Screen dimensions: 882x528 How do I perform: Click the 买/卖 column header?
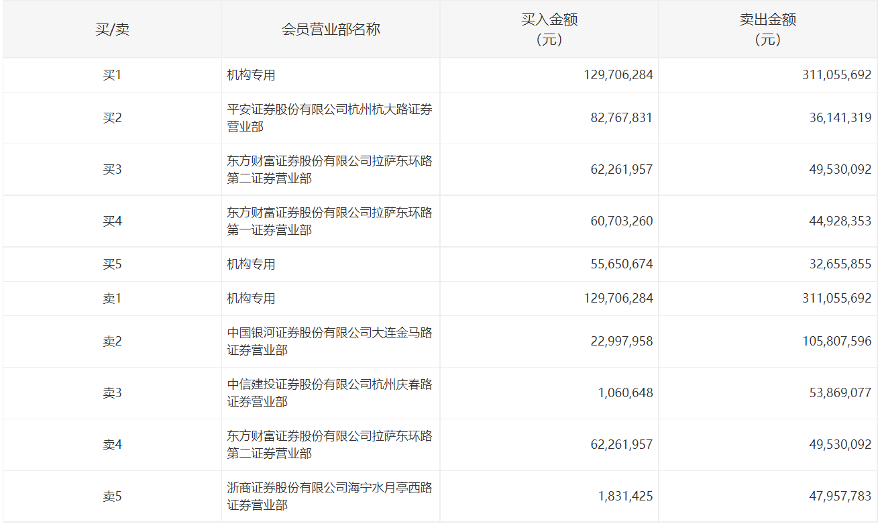pos(112,30)
